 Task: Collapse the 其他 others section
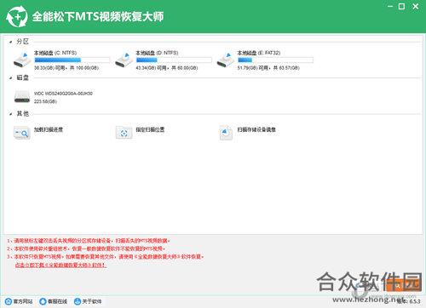(11, 114)
